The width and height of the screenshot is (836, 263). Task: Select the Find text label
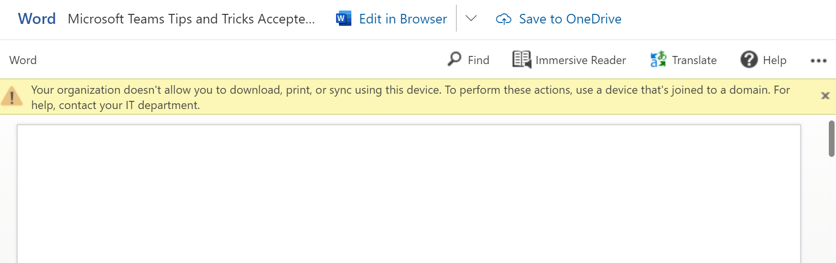[478, 60]
